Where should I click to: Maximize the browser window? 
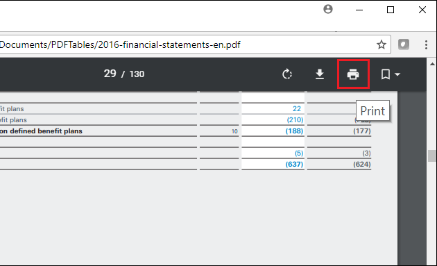391,10
